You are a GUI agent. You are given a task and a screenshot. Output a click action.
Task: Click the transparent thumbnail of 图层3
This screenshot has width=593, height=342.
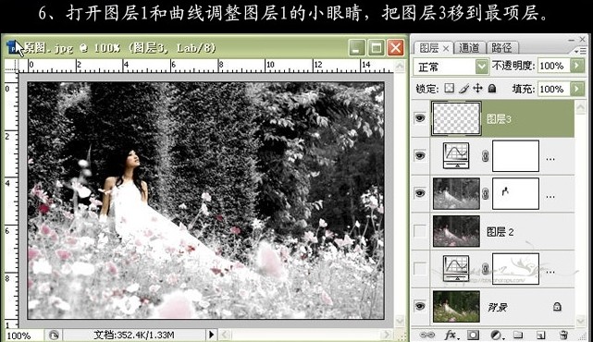[x=456, y=118]
